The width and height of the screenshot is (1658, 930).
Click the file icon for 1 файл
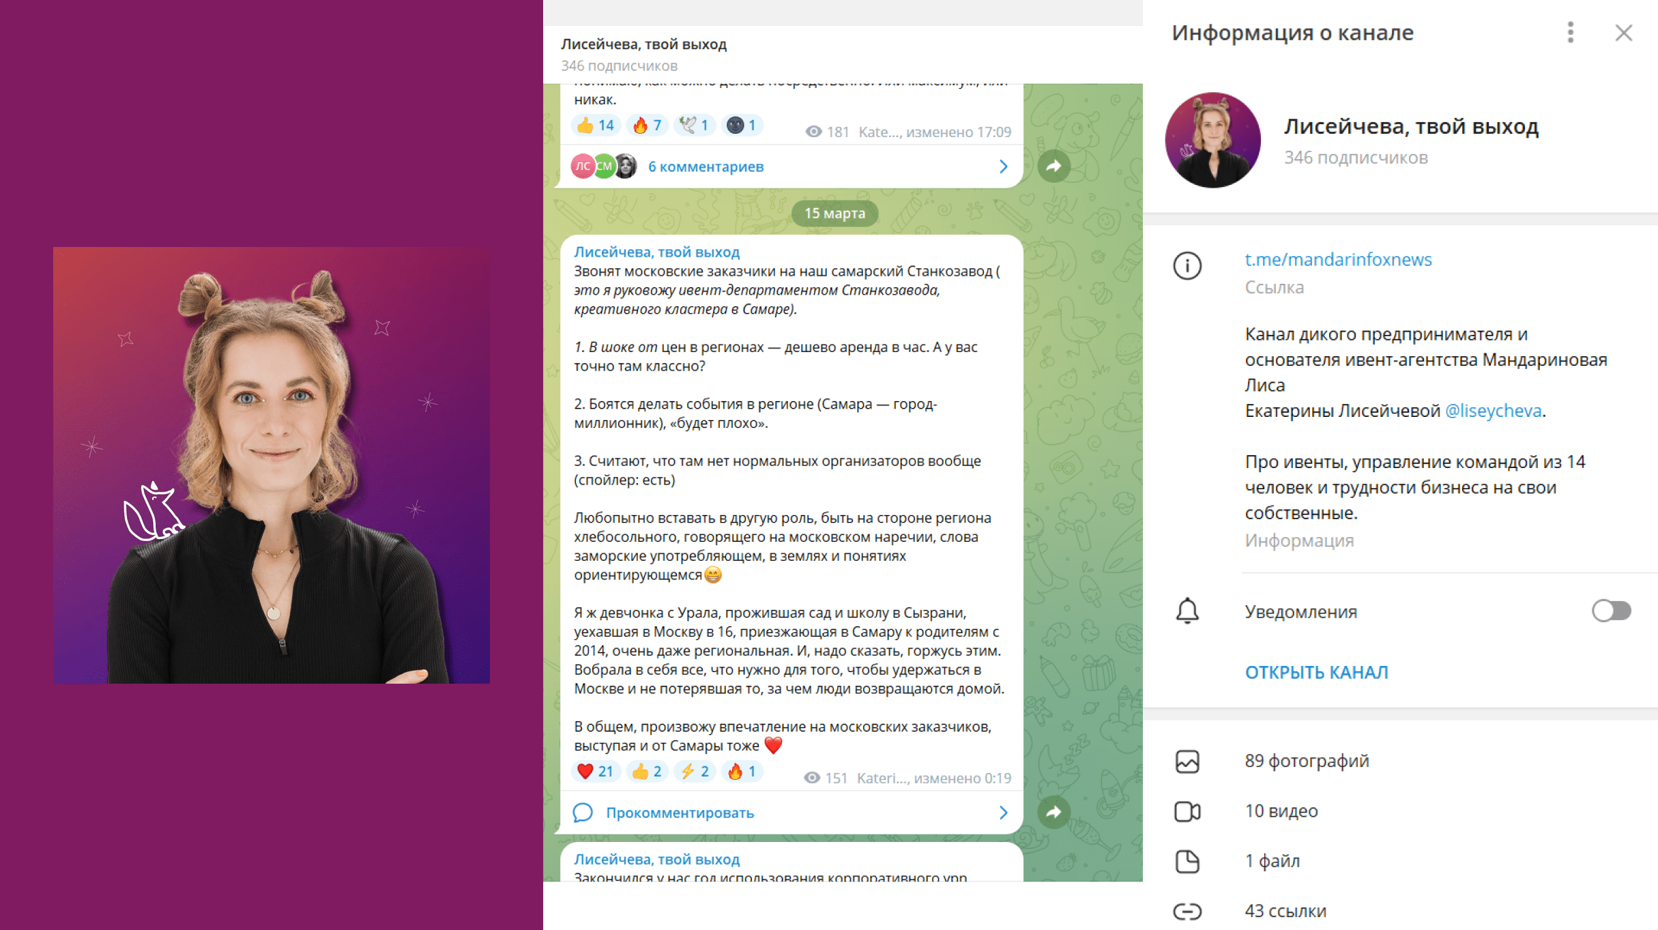click(x=1187, y=861)
